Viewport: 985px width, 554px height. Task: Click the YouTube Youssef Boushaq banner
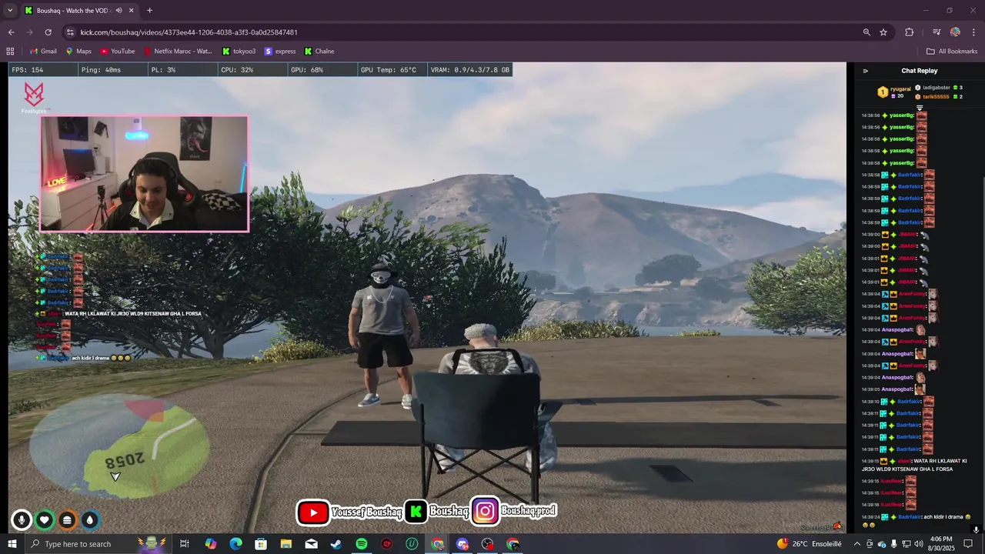[x=349, y=512]
